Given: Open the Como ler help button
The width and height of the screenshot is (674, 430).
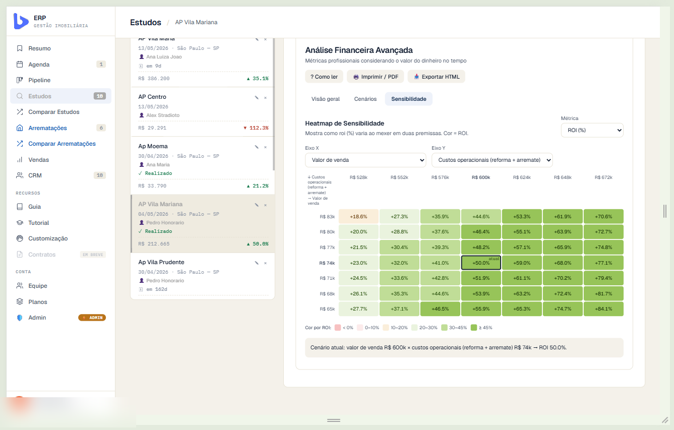Looking at the screenshot, I should 324,77.
